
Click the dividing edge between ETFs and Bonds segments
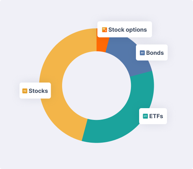(141, 74)
